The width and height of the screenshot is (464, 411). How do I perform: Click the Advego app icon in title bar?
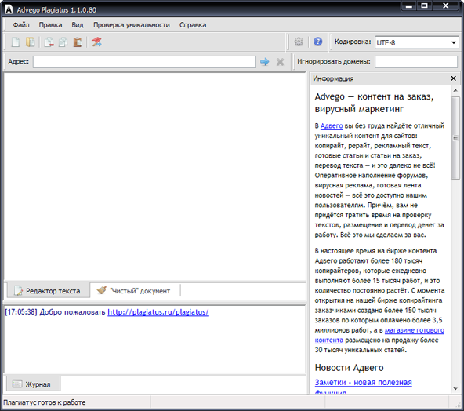pos(9,9)
